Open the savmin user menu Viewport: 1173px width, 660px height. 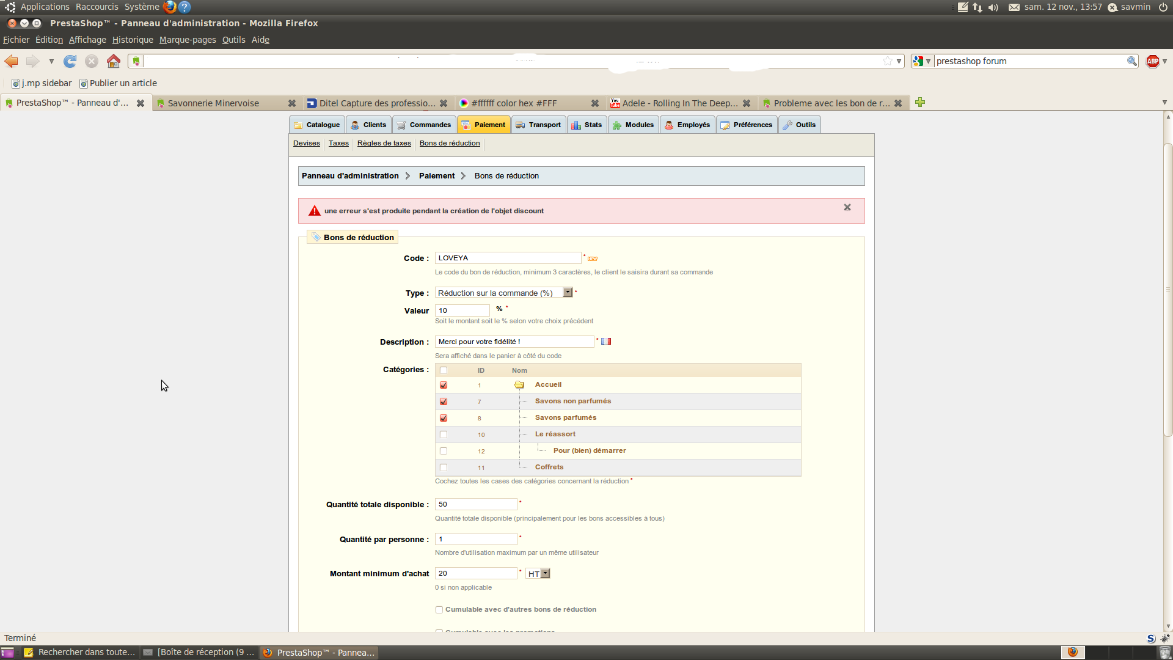point(1129,7)
